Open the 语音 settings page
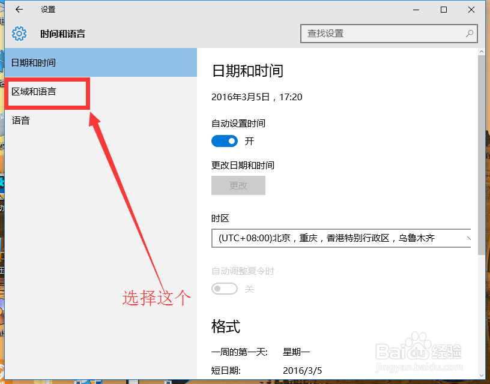 pos(20,120)
